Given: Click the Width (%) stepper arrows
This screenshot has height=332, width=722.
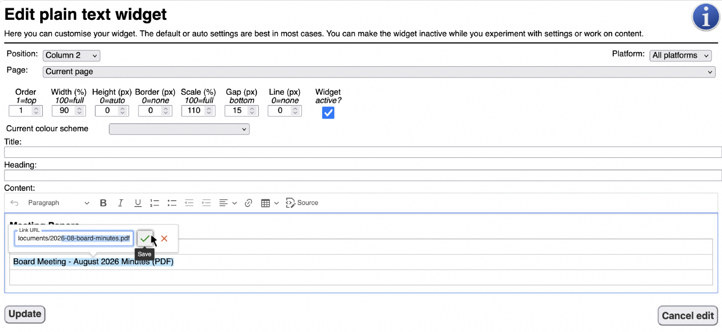Looking at the screenshot, I should (x=79, y=111).
